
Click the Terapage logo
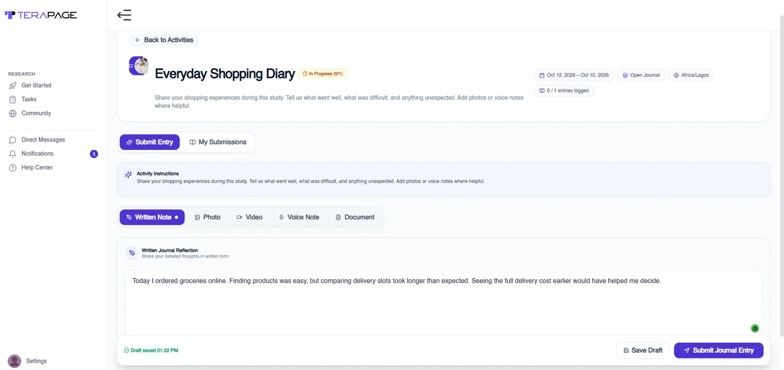click(x=41, y=15)
